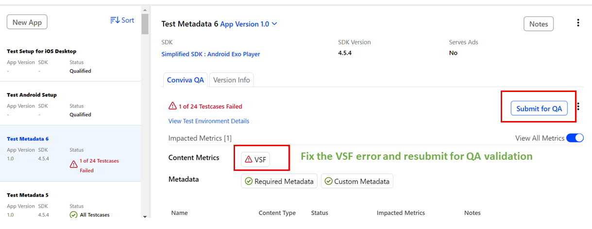Click the red warning icon next to testcases failed
The width and height of the screenshot is (592, 229).
pos(172,106)
